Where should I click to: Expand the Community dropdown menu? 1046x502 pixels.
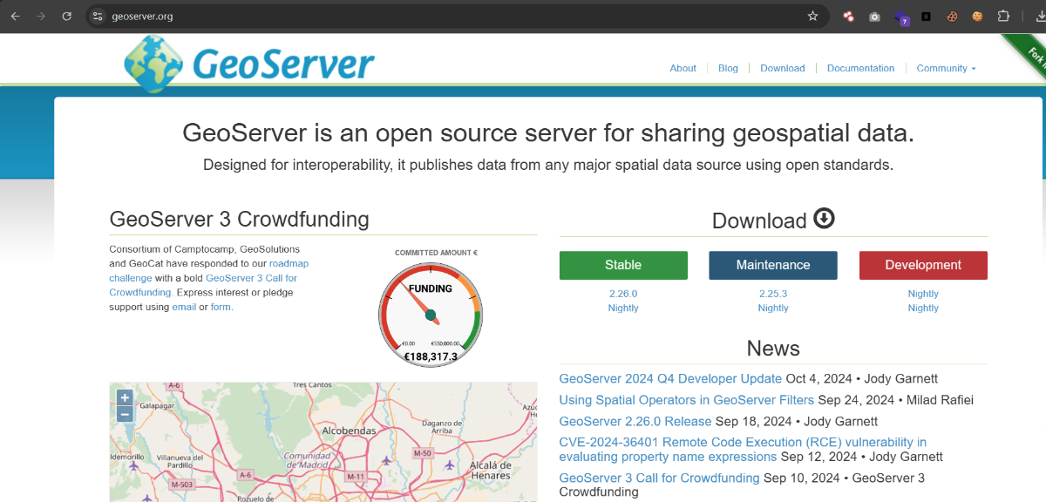pyautogui.click(x=946, y=68)
